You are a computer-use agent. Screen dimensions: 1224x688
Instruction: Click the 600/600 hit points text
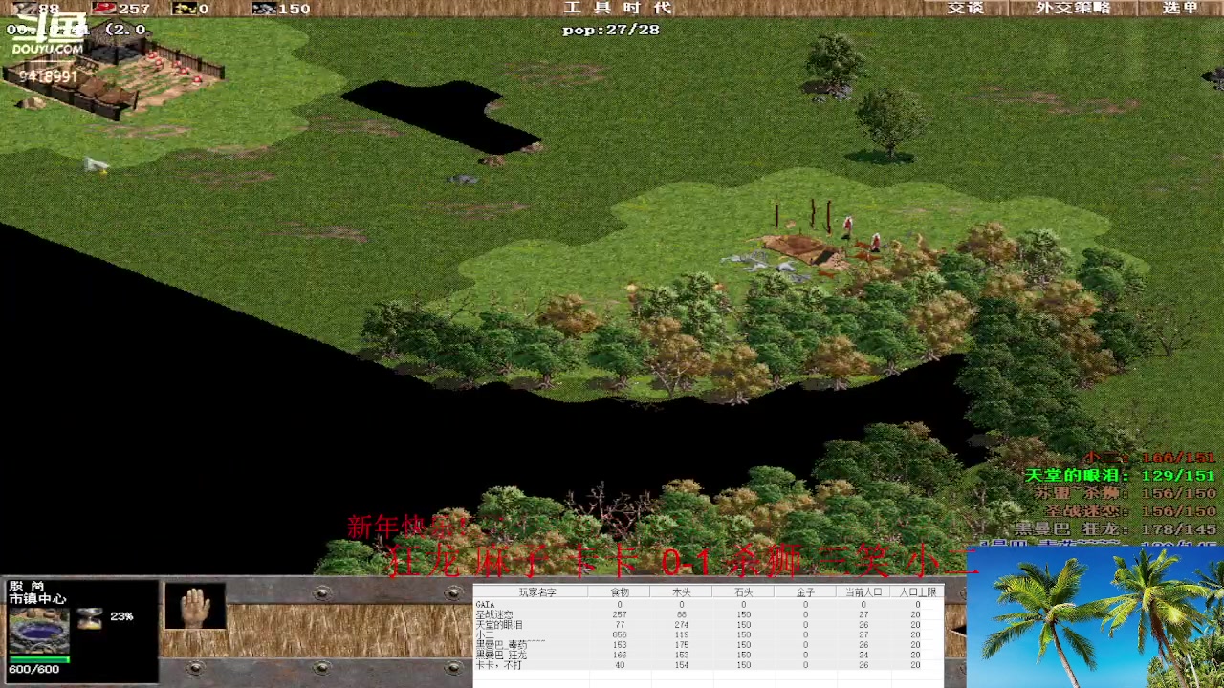coord(33,670)
